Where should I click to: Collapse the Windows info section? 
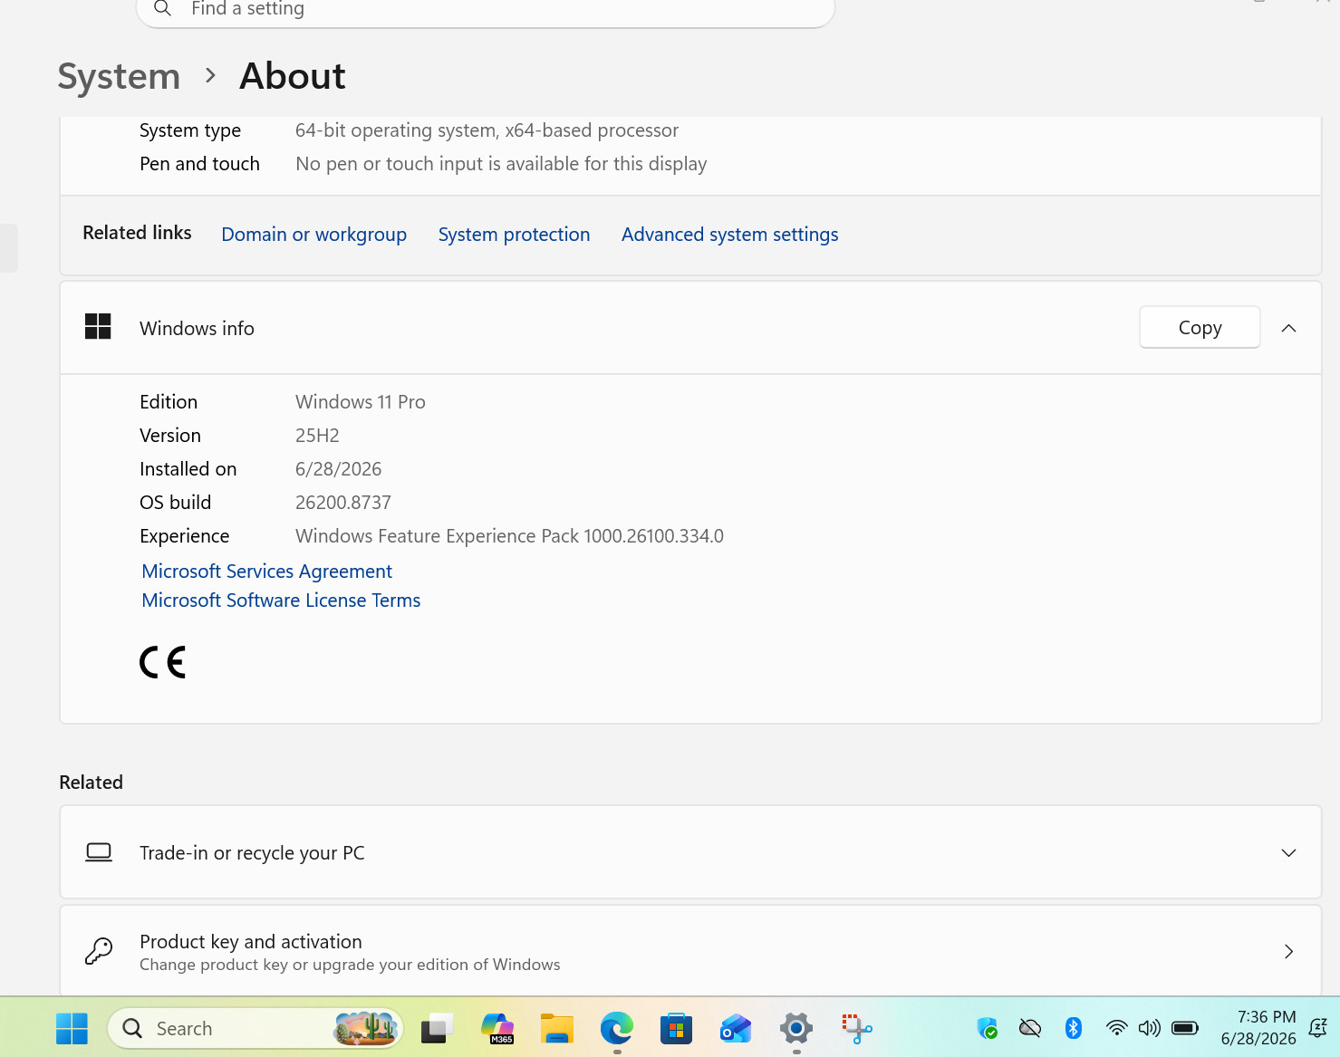click(x=1288, y=328)
